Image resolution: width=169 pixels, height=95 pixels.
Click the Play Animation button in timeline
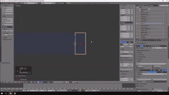[x=63, y=91]
